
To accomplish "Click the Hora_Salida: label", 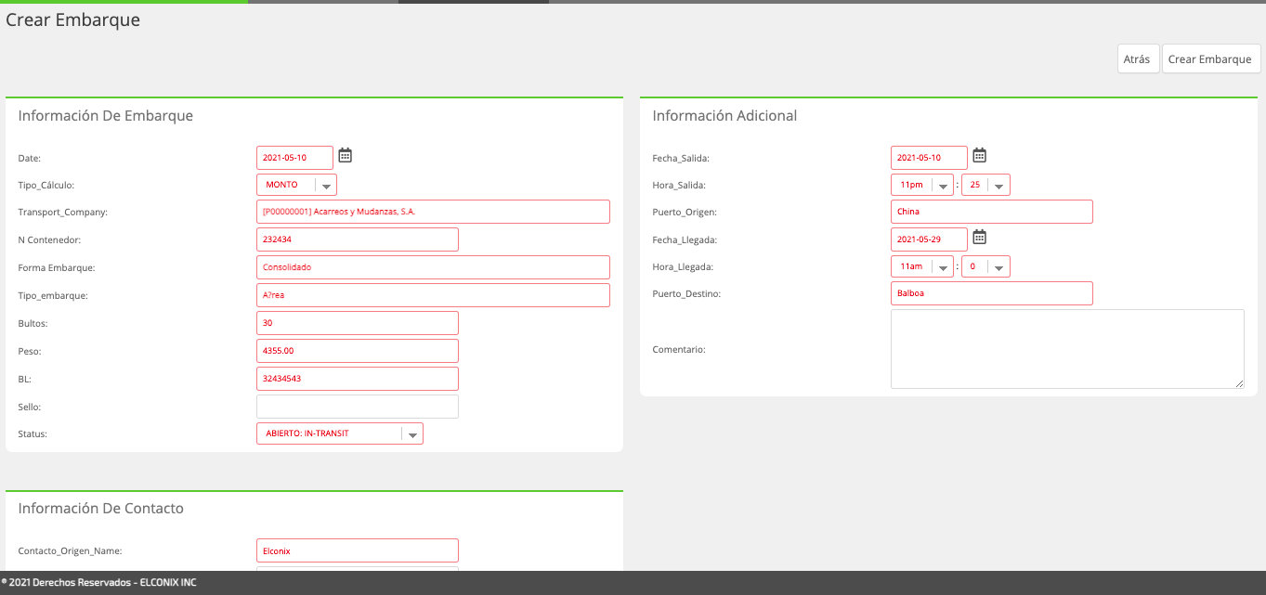I will point(679,186).
